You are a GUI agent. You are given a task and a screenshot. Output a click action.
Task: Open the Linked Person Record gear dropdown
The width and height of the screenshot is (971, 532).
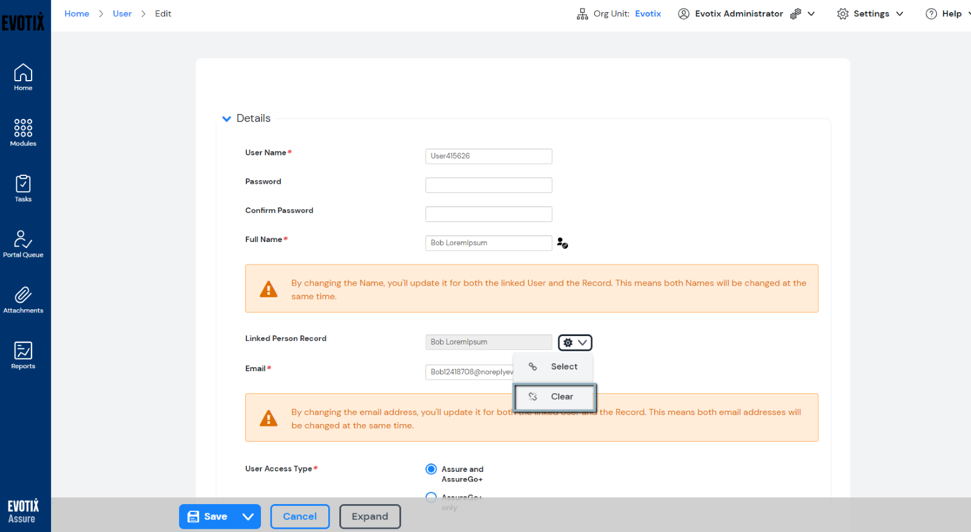[x=575, y=343]
